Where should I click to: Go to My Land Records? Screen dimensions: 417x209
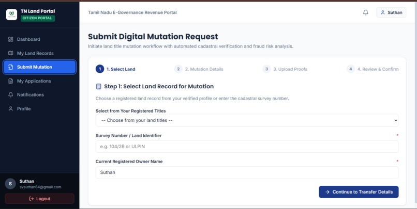pyautogui.click(x=40, y=53)
